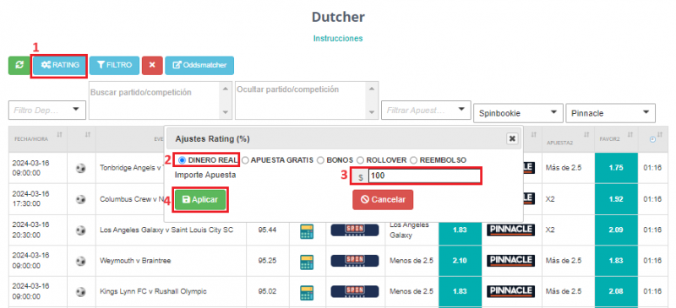The image size is (676, 308).
Task: Select the APUESTA GRATIS radio option
Action: click(245, 160)
